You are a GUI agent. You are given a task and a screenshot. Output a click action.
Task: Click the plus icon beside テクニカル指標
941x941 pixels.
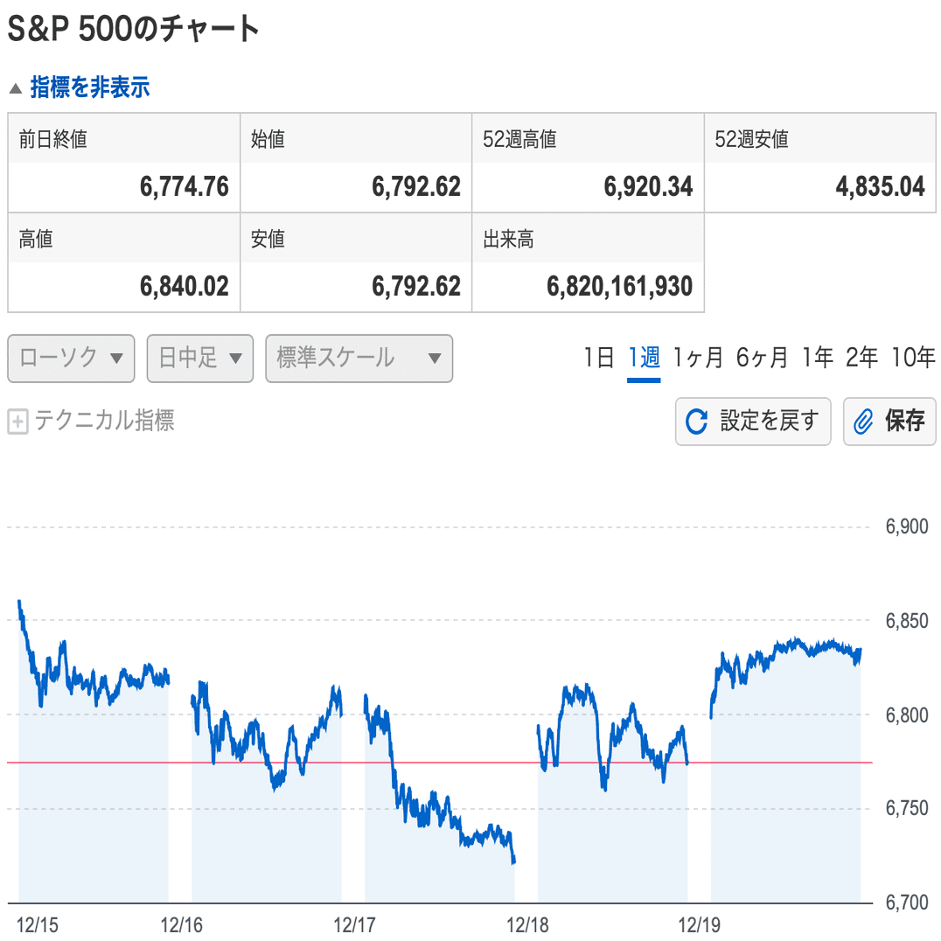[17, 422]
